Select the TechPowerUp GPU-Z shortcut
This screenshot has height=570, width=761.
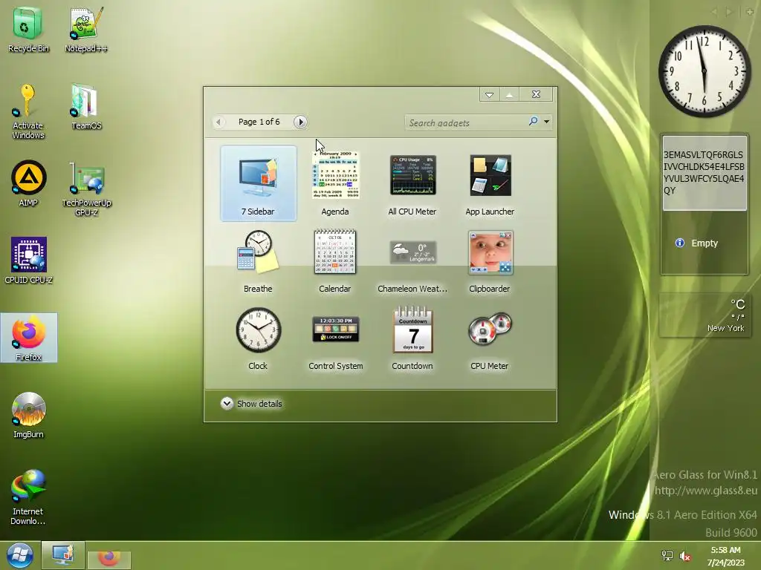[86, 189]
